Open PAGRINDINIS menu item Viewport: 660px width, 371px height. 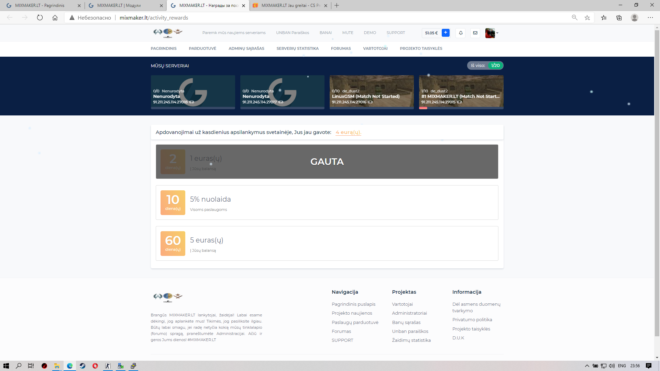(x=164, y=48)
